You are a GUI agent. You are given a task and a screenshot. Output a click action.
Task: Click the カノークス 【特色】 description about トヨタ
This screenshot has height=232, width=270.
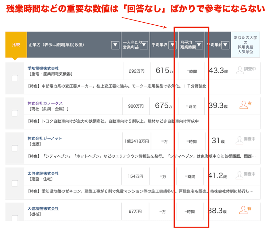click(113, 121)
